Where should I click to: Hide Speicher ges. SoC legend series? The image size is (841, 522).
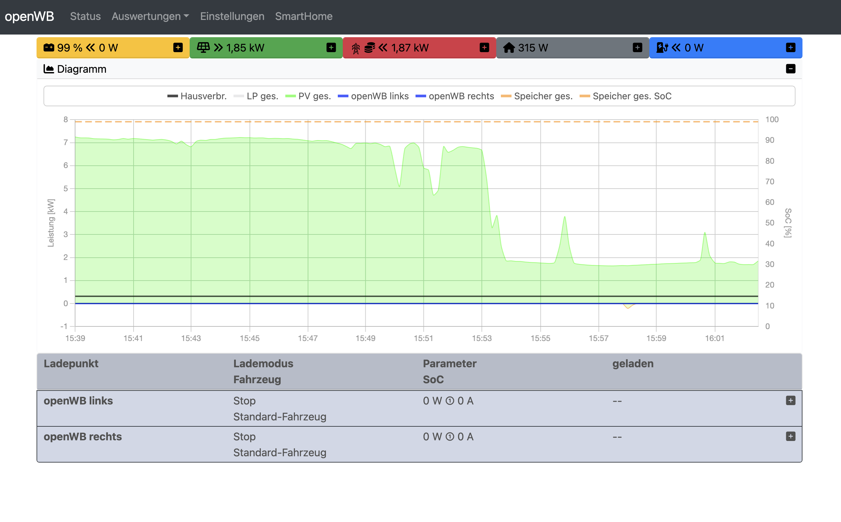tap(631, 96)
